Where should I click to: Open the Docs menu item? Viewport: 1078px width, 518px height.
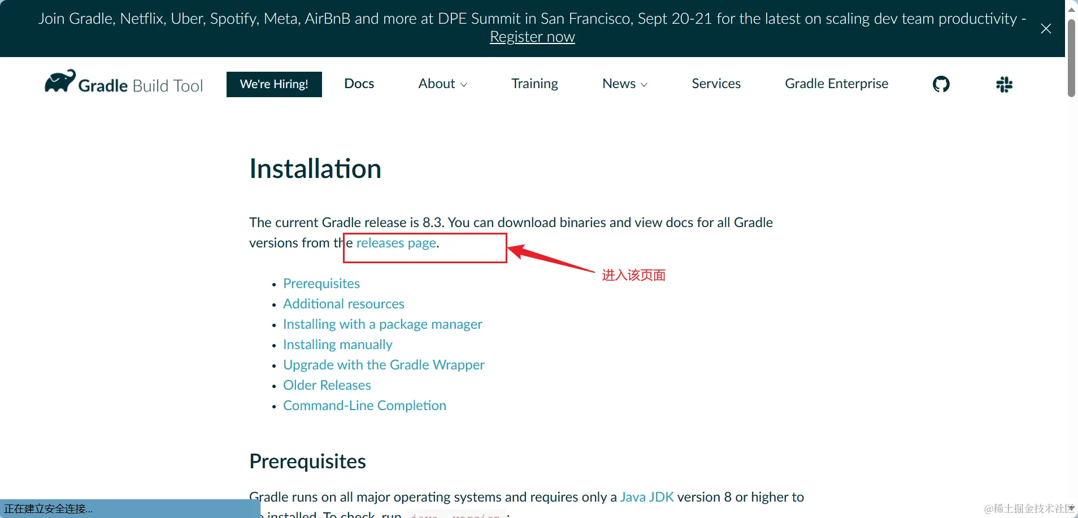359,84
